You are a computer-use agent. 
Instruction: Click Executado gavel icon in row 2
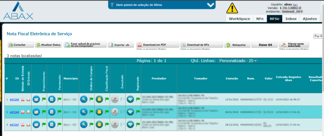pos(115,111)
